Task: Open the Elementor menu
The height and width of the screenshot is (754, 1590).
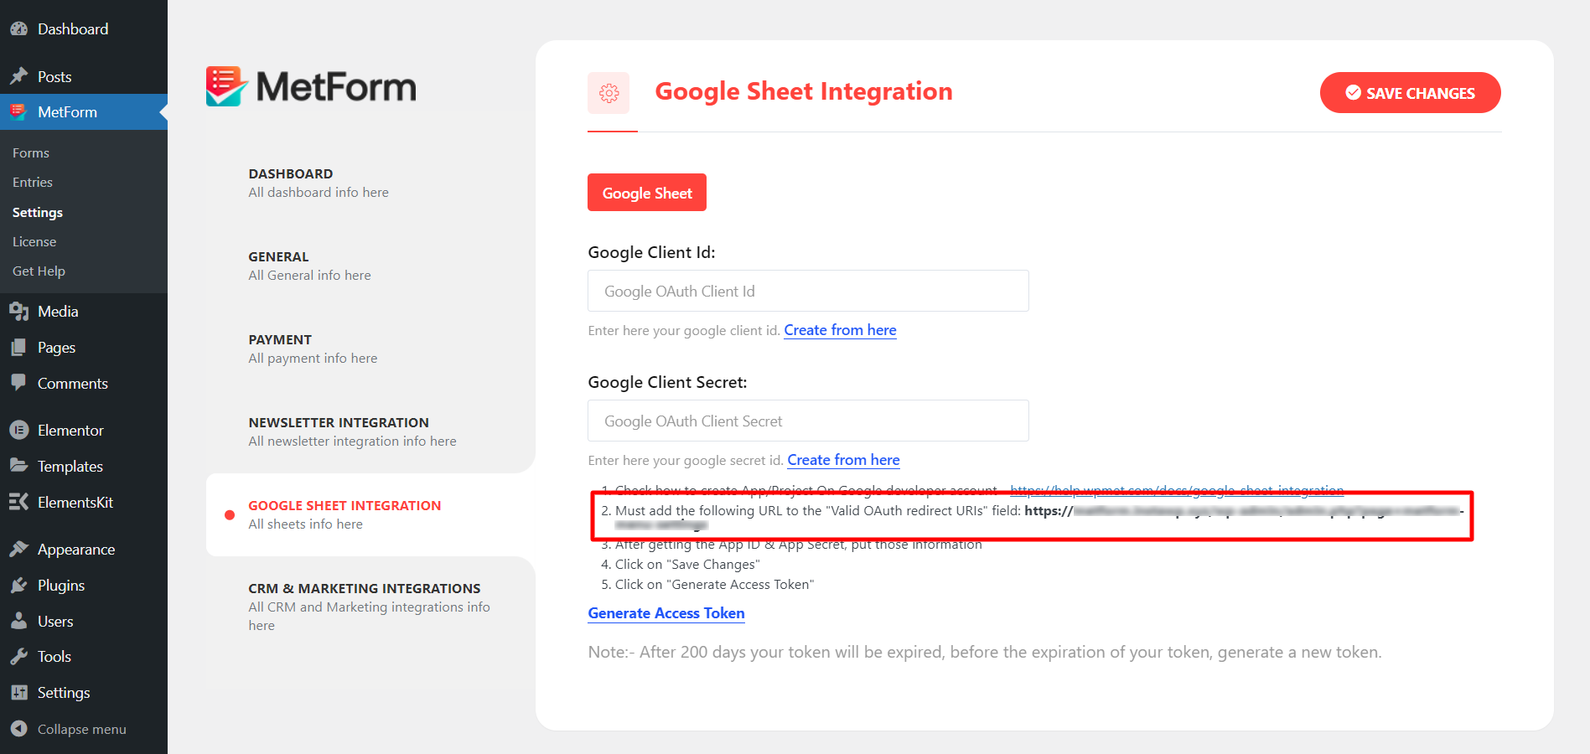Action: coord(84,430)
